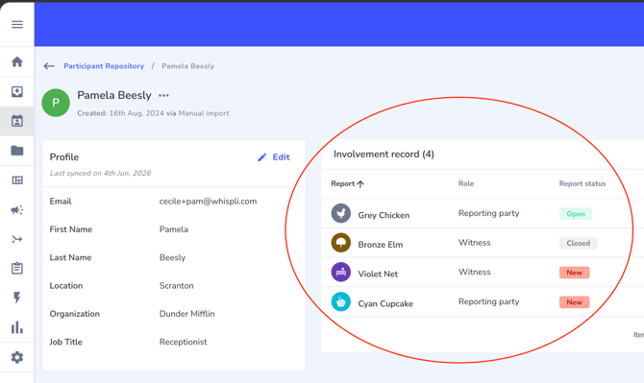Open the megaphone announcements sidebar icon
Image resolution: width=644 pixels, height=383 pixels.
click(17, 210)
